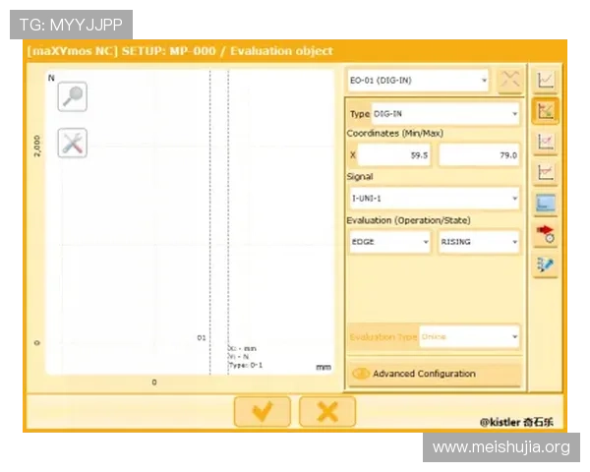Click the fourth chart icon in sidebar
Image resolution: width=590 pixels, height=472 pixels.
(546, 173)
